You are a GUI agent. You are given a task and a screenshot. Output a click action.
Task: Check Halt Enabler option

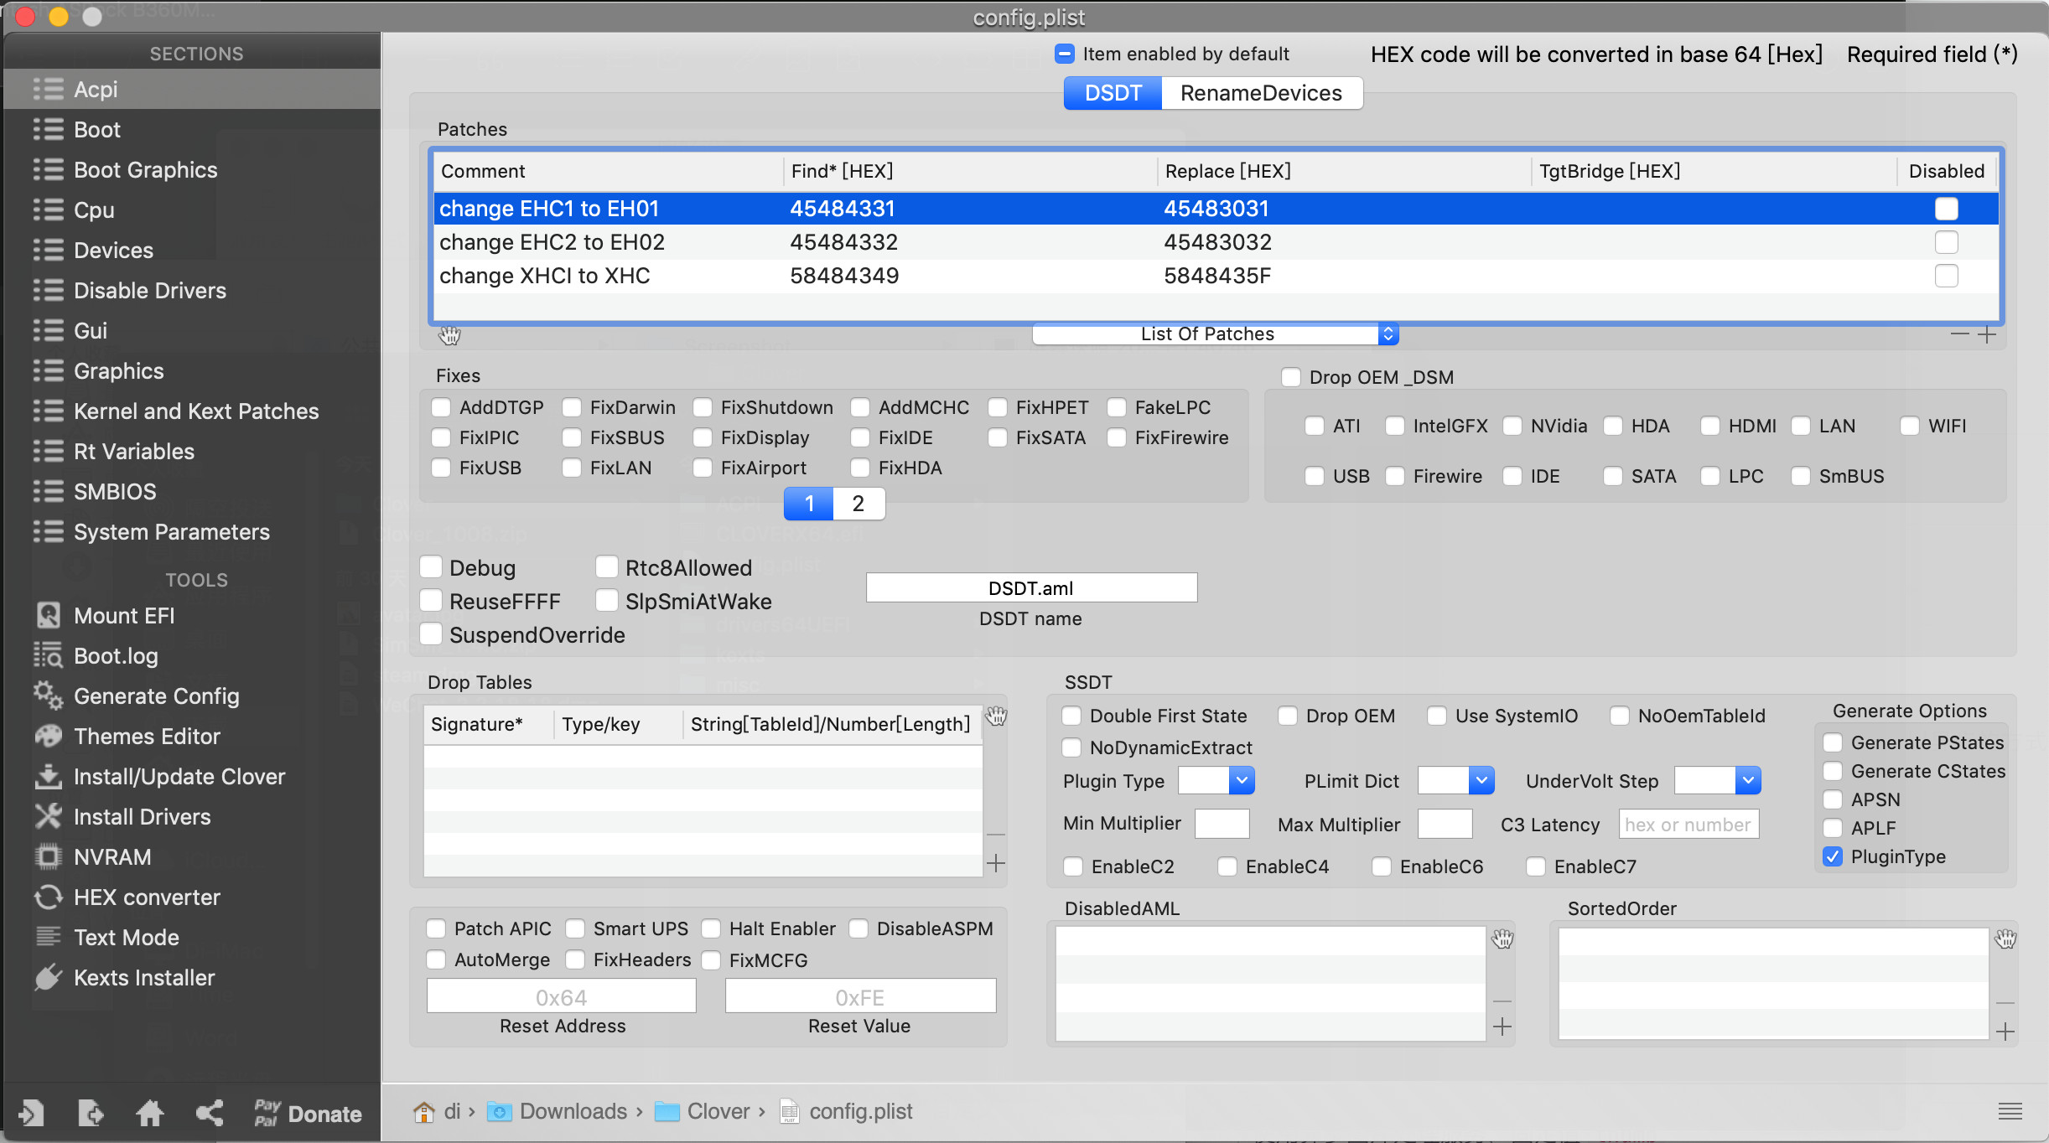[711, 928]
